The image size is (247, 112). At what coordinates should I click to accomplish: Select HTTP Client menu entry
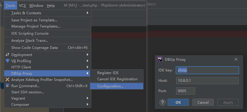47,67
